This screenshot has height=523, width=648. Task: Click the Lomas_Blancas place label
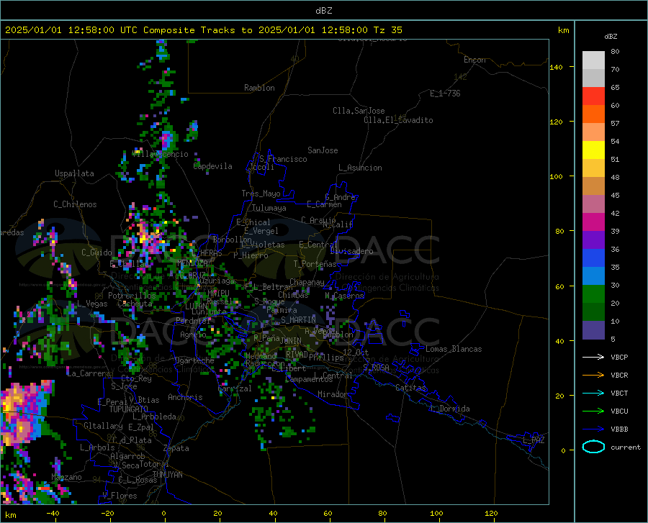coord(454,349)
